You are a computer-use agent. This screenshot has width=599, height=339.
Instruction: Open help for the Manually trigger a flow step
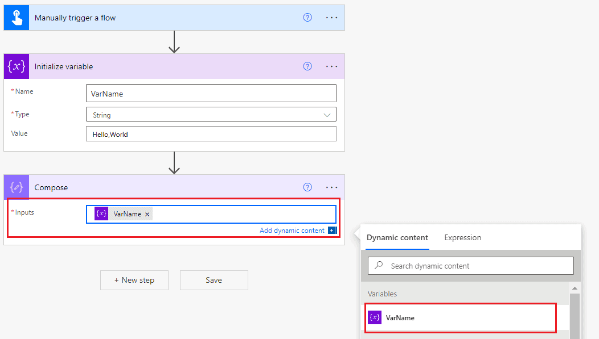(307, 17)
